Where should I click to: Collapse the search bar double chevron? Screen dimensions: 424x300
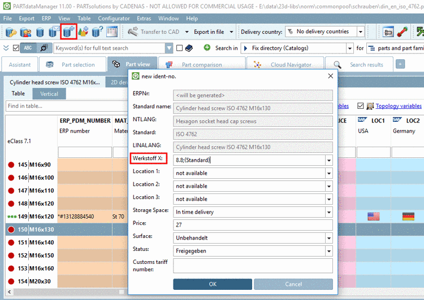(x=6, y=48)
